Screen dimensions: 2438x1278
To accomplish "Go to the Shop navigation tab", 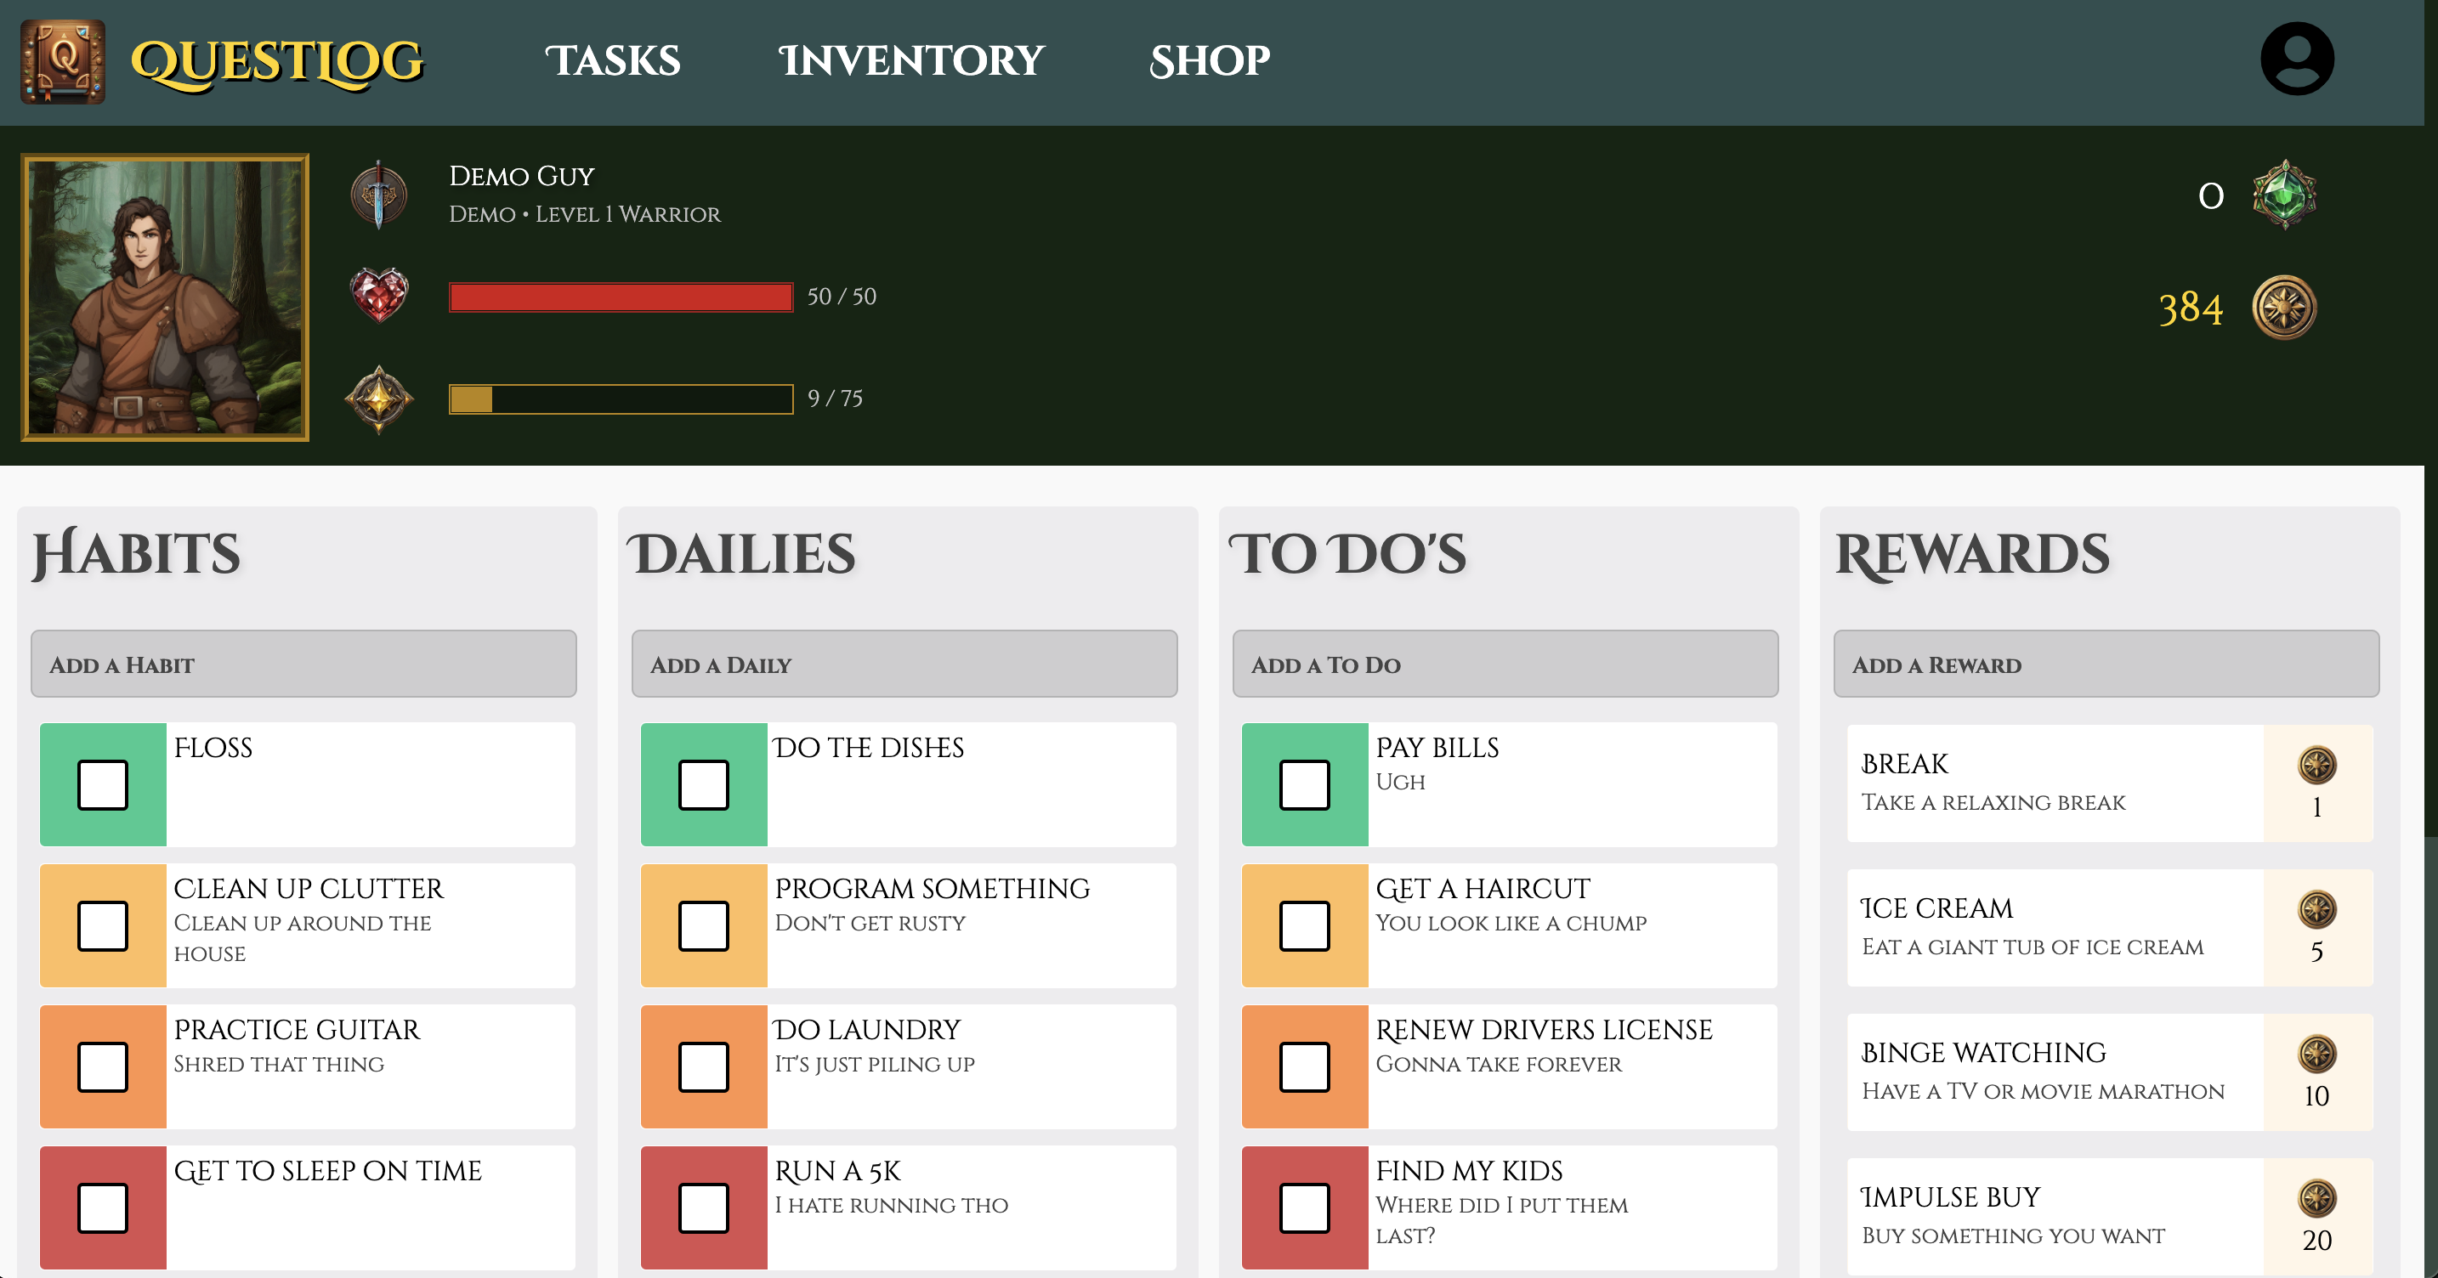I will [1209, 60].
